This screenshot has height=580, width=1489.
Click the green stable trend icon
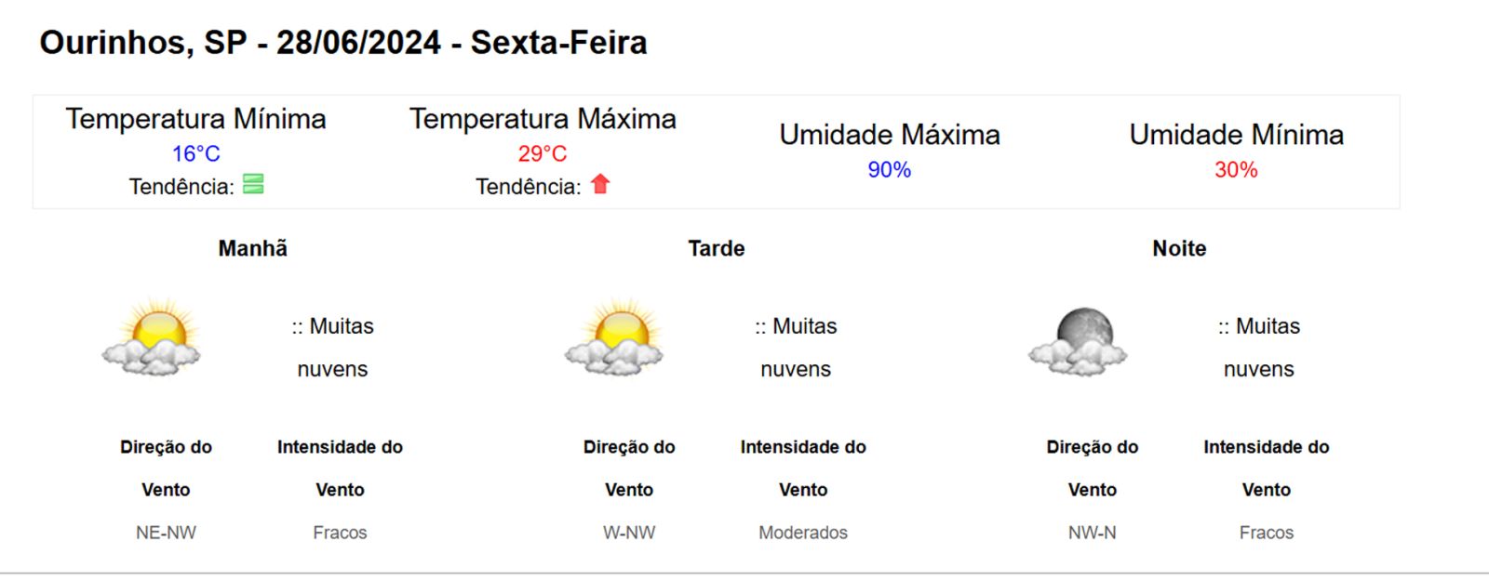click(x=253, y=184)
